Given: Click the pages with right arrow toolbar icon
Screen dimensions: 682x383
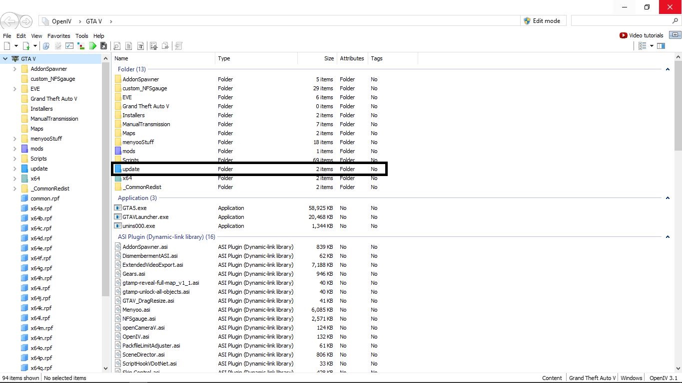Looking at the screenshot, I should click(166, 46).
